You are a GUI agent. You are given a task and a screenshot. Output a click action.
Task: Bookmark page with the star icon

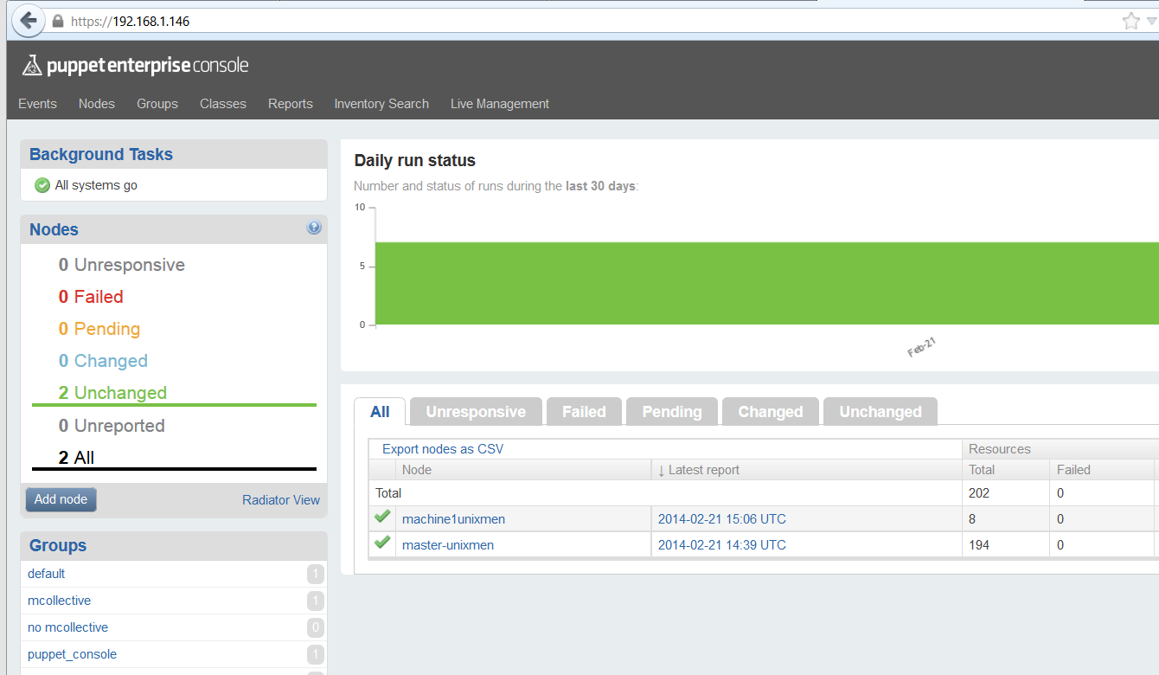pyautogui.click(x=1130, y=21)
